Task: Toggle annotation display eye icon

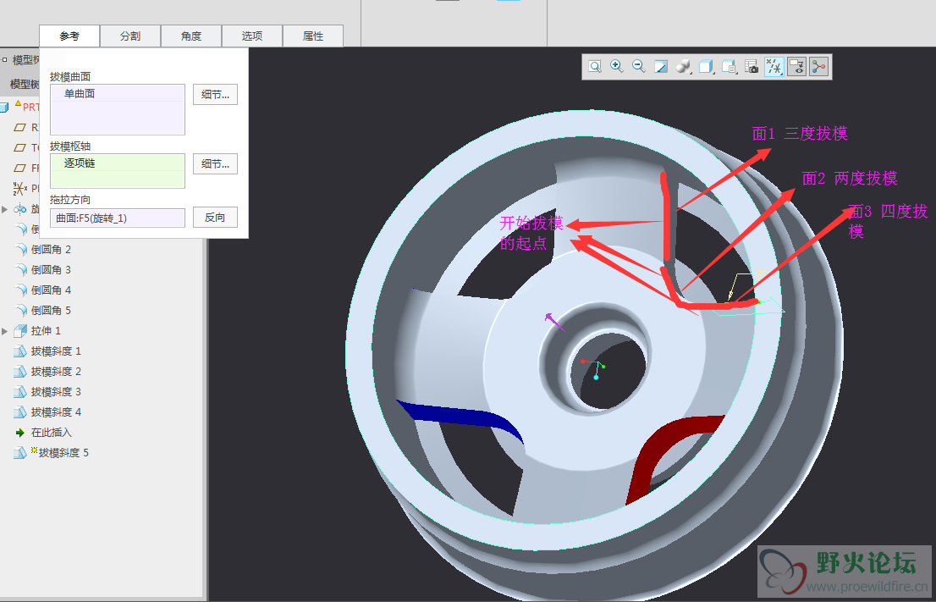Action: click(x=796, y=67)
